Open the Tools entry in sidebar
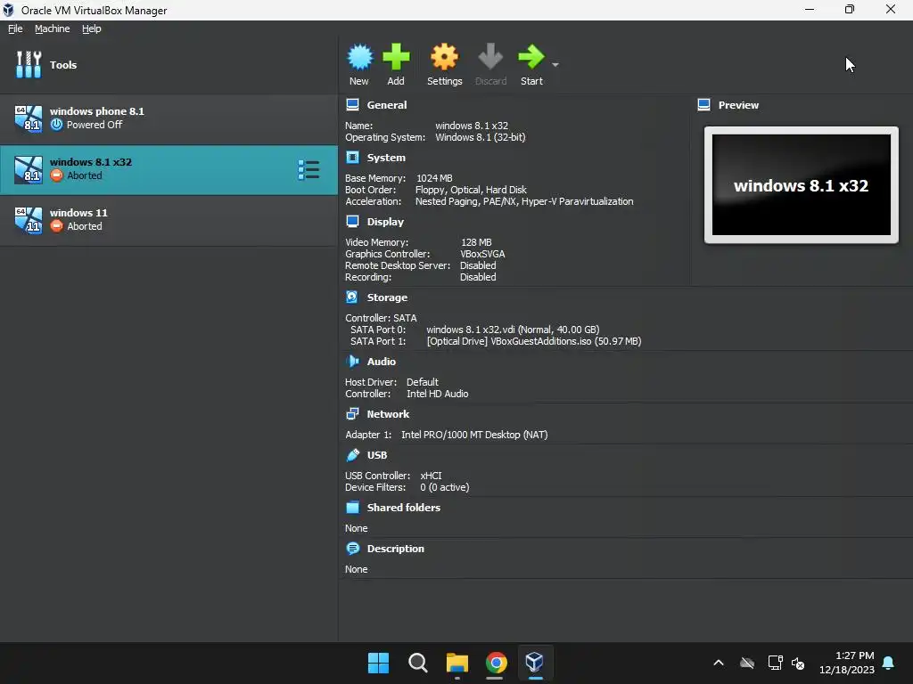913x684 pixels. click(x=169, y=64)
